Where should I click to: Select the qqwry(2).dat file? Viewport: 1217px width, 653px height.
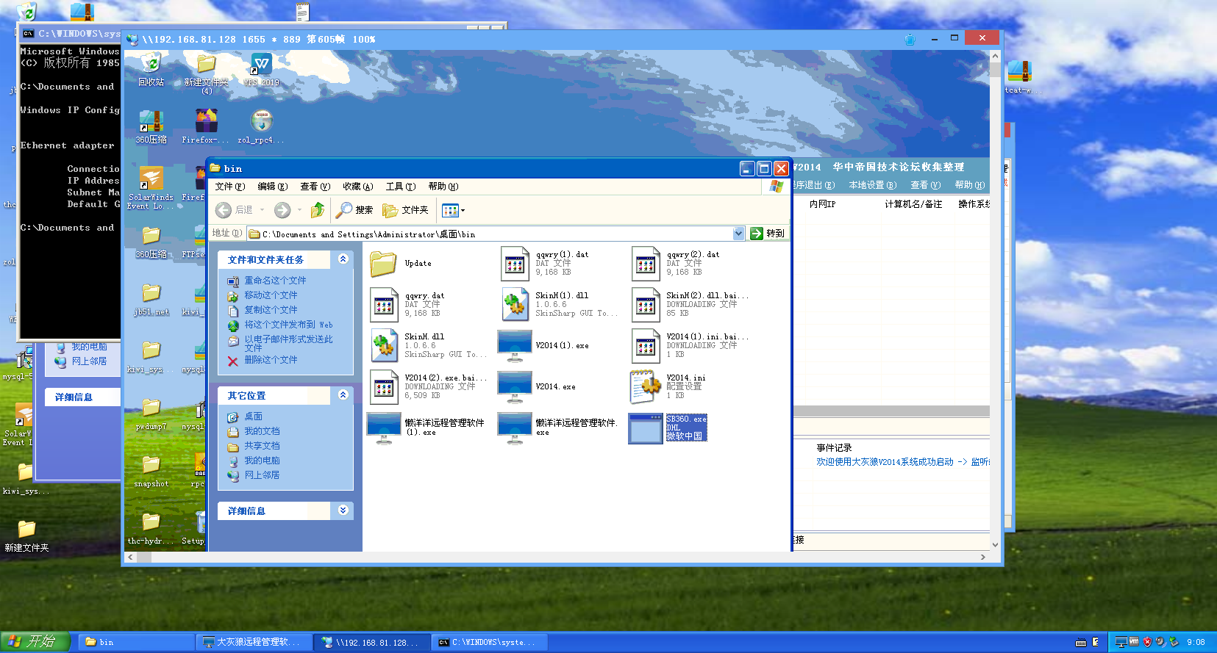(x=676, y=263)
